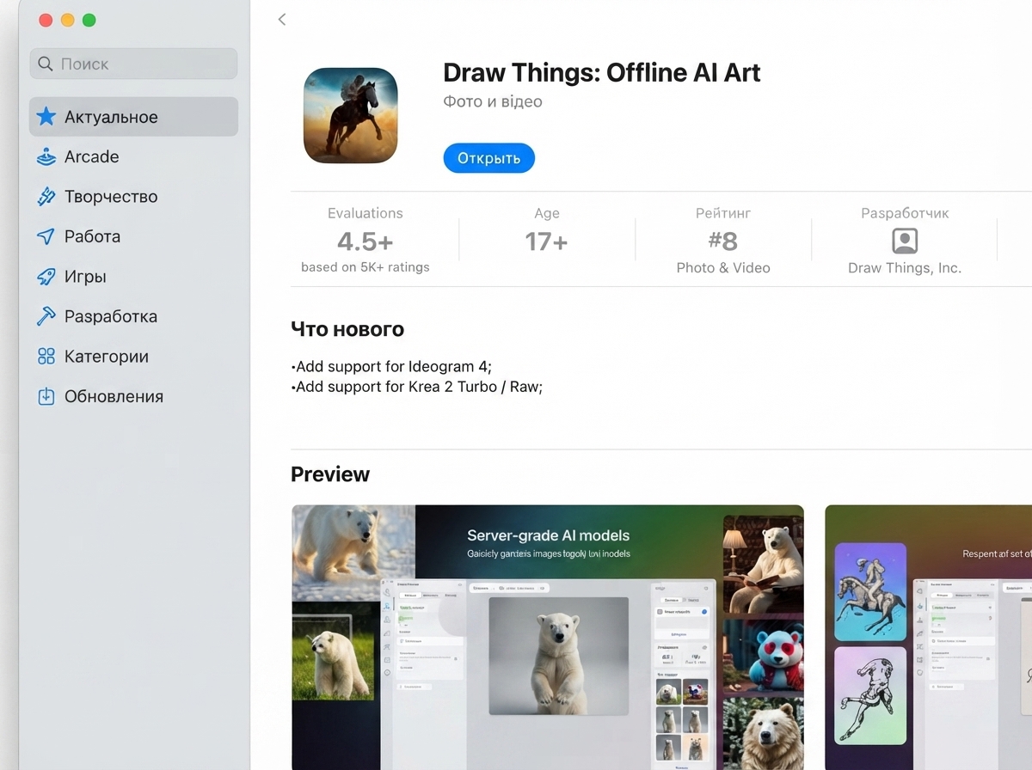Open the Актуальное sidebar section
The height and width of the screenshot is (770, 1032).
click(x=133, y=117)
